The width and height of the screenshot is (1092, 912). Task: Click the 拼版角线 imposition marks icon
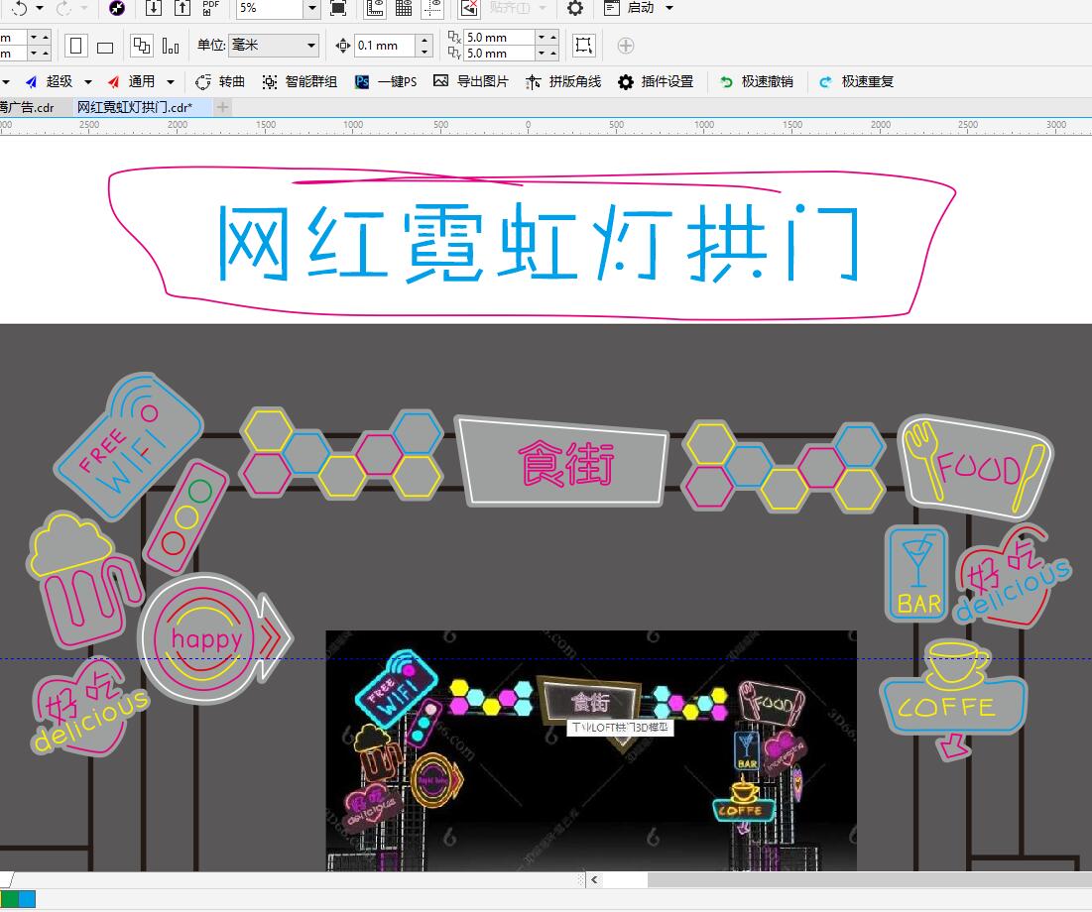533,82
